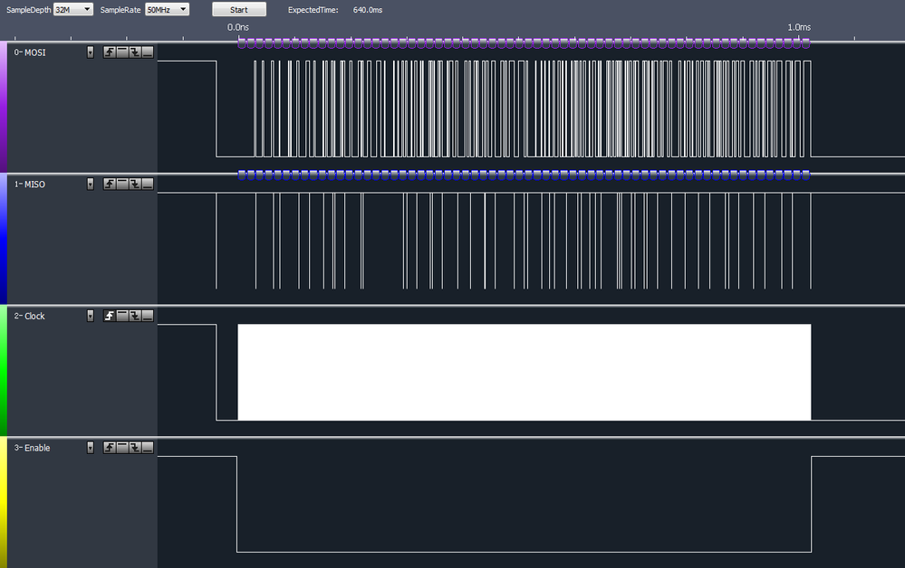Open the Enable channel options dropdown
Image resolution: width=905 pixels, height=568 pixels.
tap(90, 447)
